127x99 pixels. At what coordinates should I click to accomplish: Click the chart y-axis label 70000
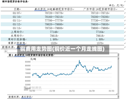coord(28,73)
